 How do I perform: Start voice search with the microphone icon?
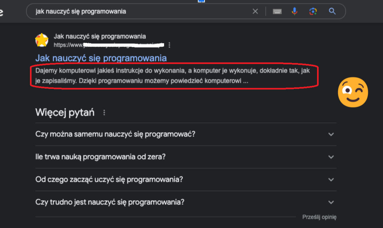click(x=294, y=11)
